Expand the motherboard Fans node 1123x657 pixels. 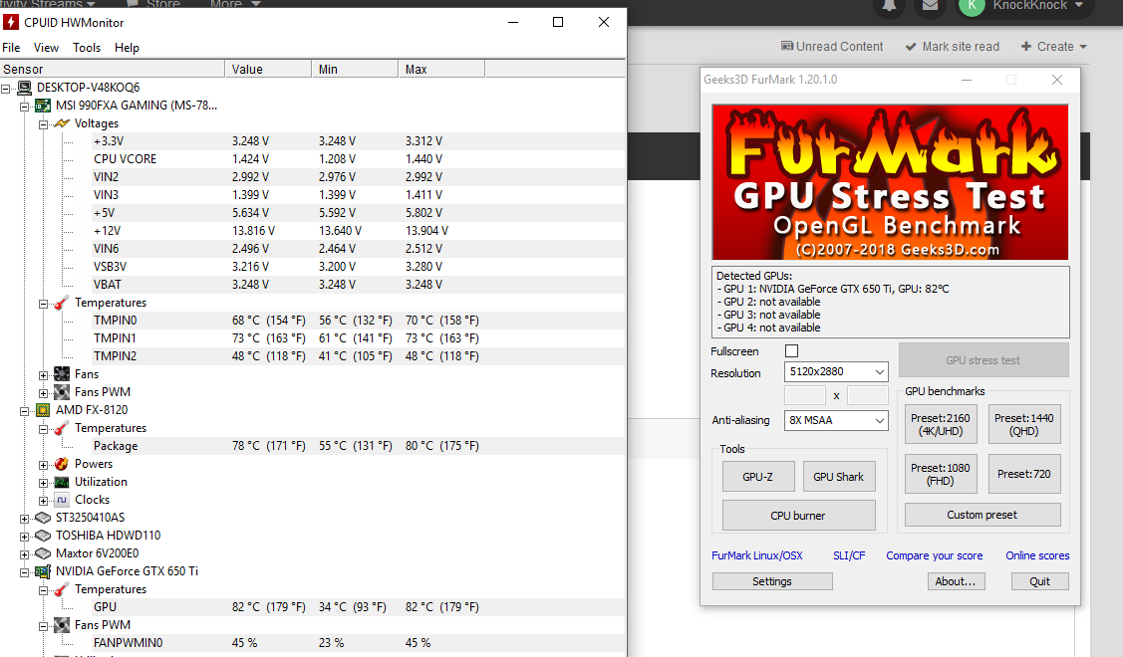coord(43,375)
